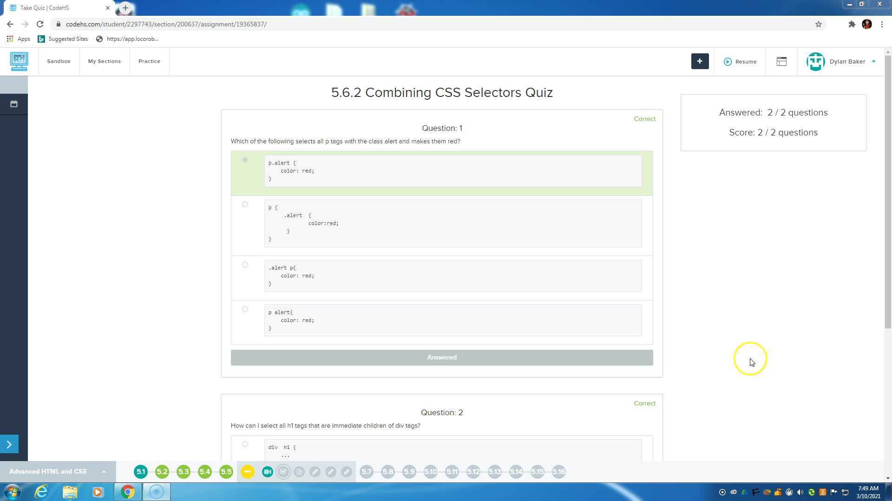Click the Resume button
Image resolution: width=892 pixels, height=501 pixels.
click(x=740, y=61)
